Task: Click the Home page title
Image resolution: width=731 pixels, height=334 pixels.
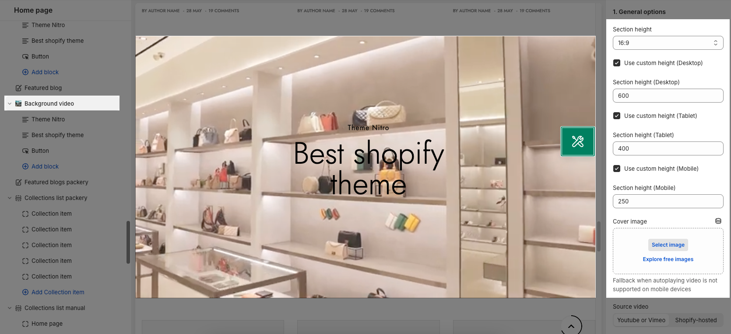Action: 33,10
